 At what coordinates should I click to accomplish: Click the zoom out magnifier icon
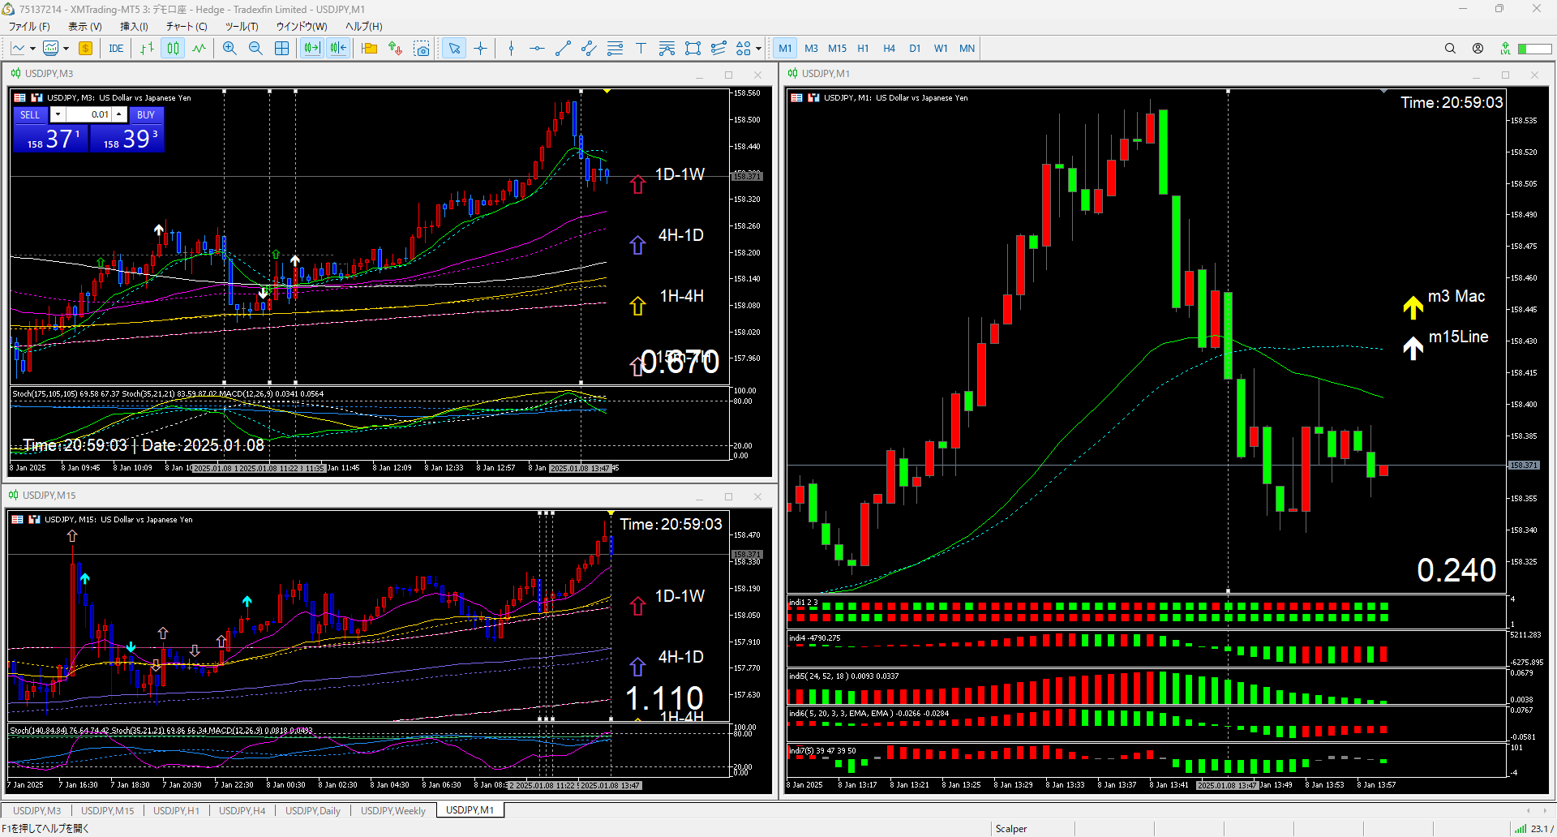point(255,49)
